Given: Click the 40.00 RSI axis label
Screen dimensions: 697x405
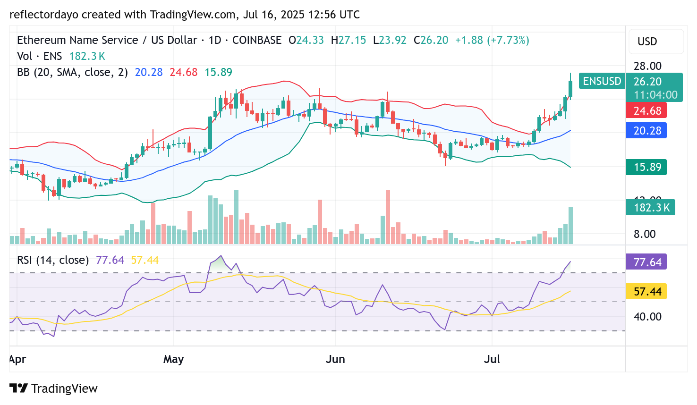Looking at the screenshot, I should 647,317.
